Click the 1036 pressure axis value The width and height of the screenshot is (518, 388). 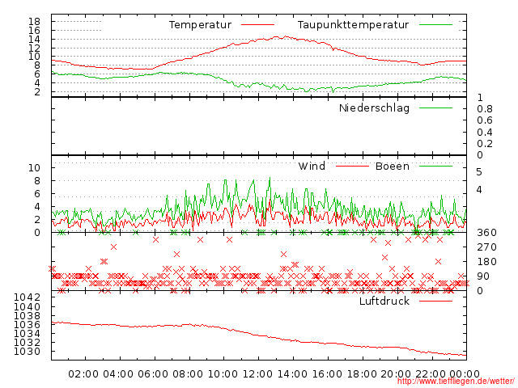(x=27, y=325)
